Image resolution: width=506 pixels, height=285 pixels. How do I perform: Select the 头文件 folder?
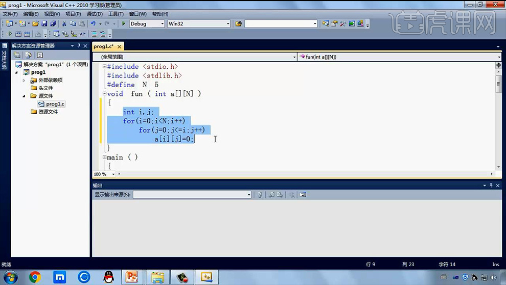[45, 88]
